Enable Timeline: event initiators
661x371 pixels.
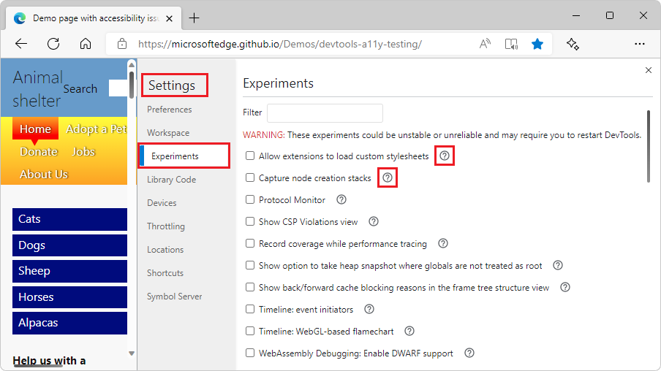pos(250,309)
